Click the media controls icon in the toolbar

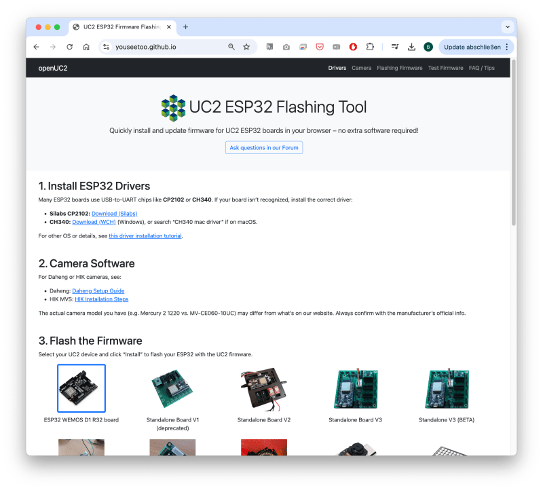(394, 47)
